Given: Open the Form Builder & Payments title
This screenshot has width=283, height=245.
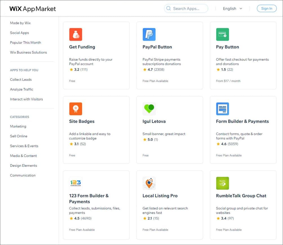Looking at the screenshot, I should click(x=242, y=121).
